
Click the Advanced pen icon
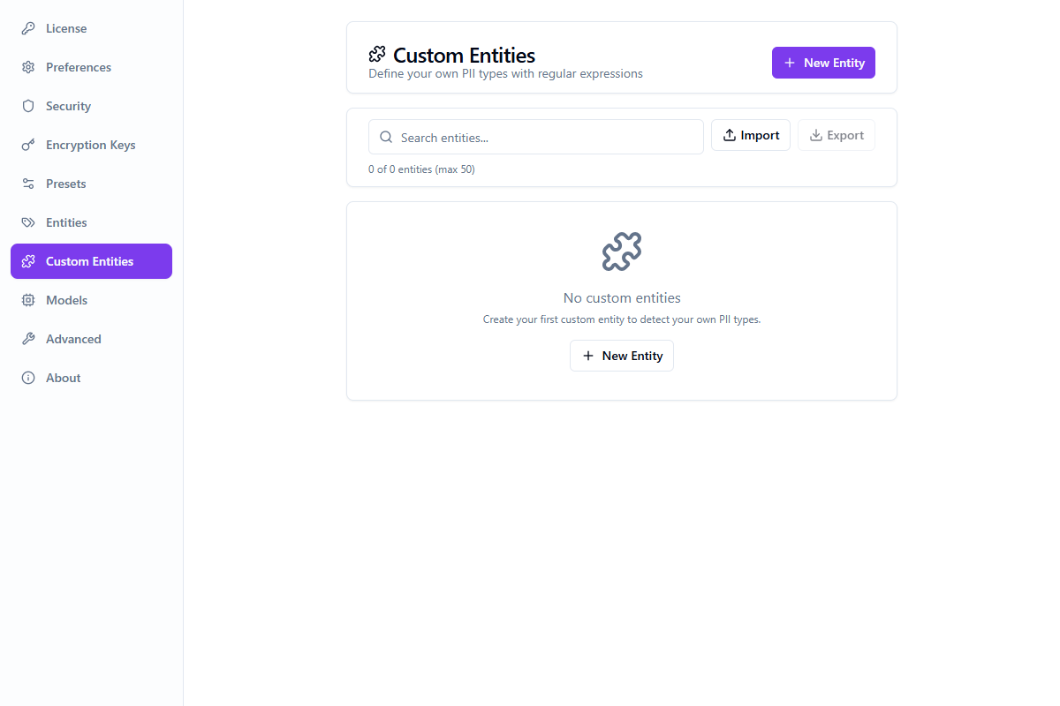[x=26, y=338]
